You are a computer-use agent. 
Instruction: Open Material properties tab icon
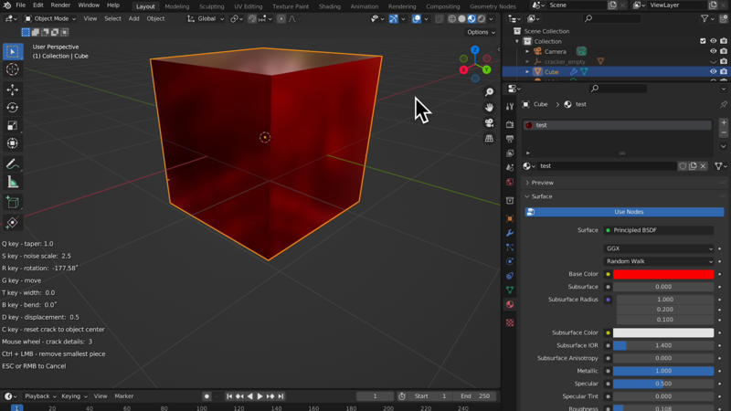pyautogui.click(x=510, y=304)
